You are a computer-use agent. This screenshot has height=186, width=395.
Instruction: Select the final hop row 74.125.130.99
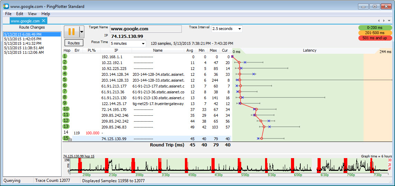coord(147,138)
